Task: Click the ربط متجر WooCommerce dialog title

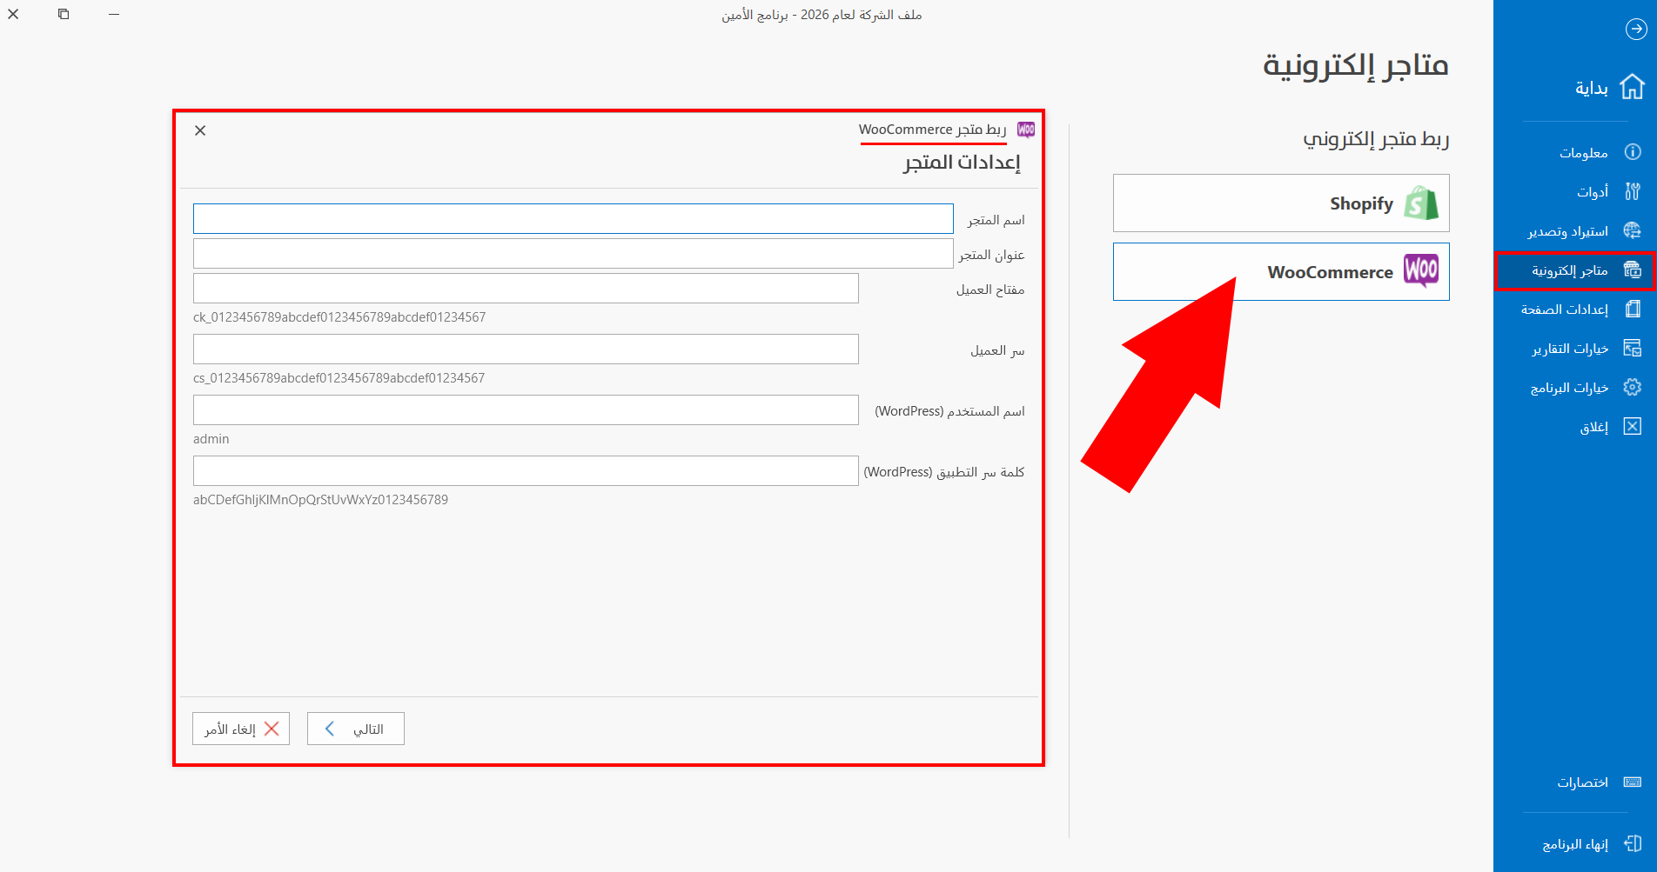Action: tap(933, 130)
